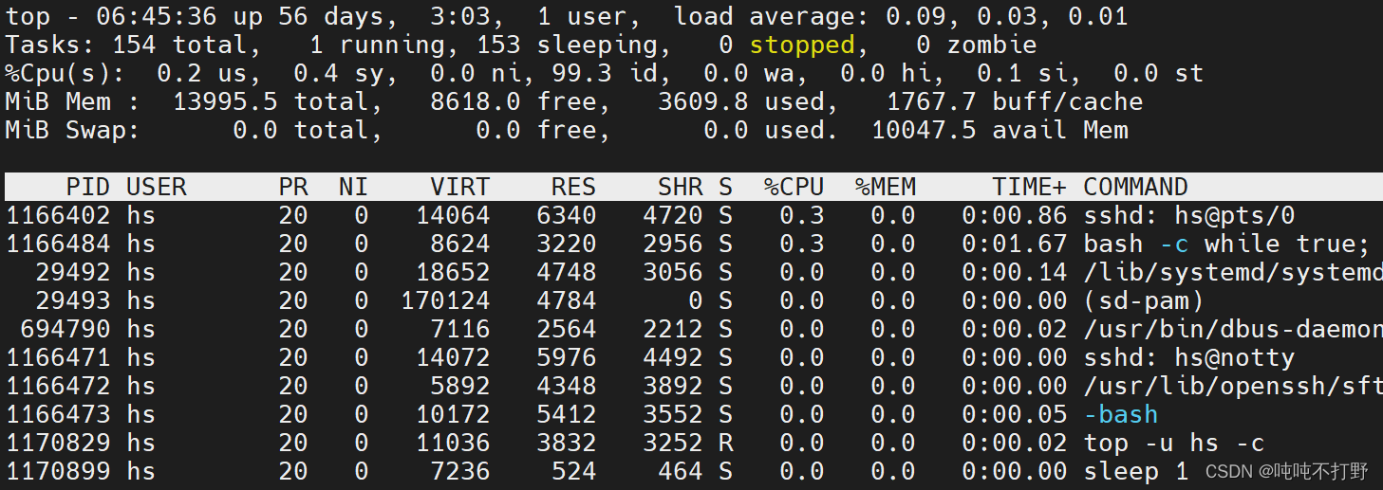
Task: Select the SHR column header
Action: pos(681,187)
